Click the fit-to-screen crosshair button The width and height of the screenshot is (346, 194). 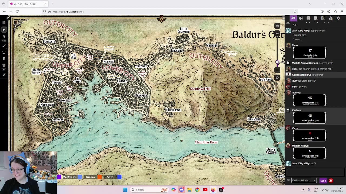coord(277,78)
